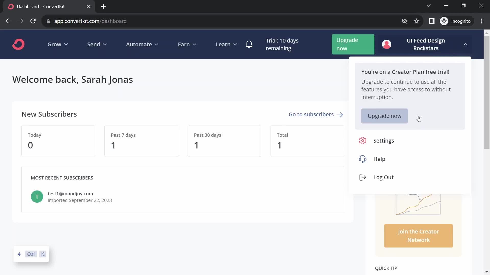
Task: Bookmark this page with the star icon
Action: [416, 21]
